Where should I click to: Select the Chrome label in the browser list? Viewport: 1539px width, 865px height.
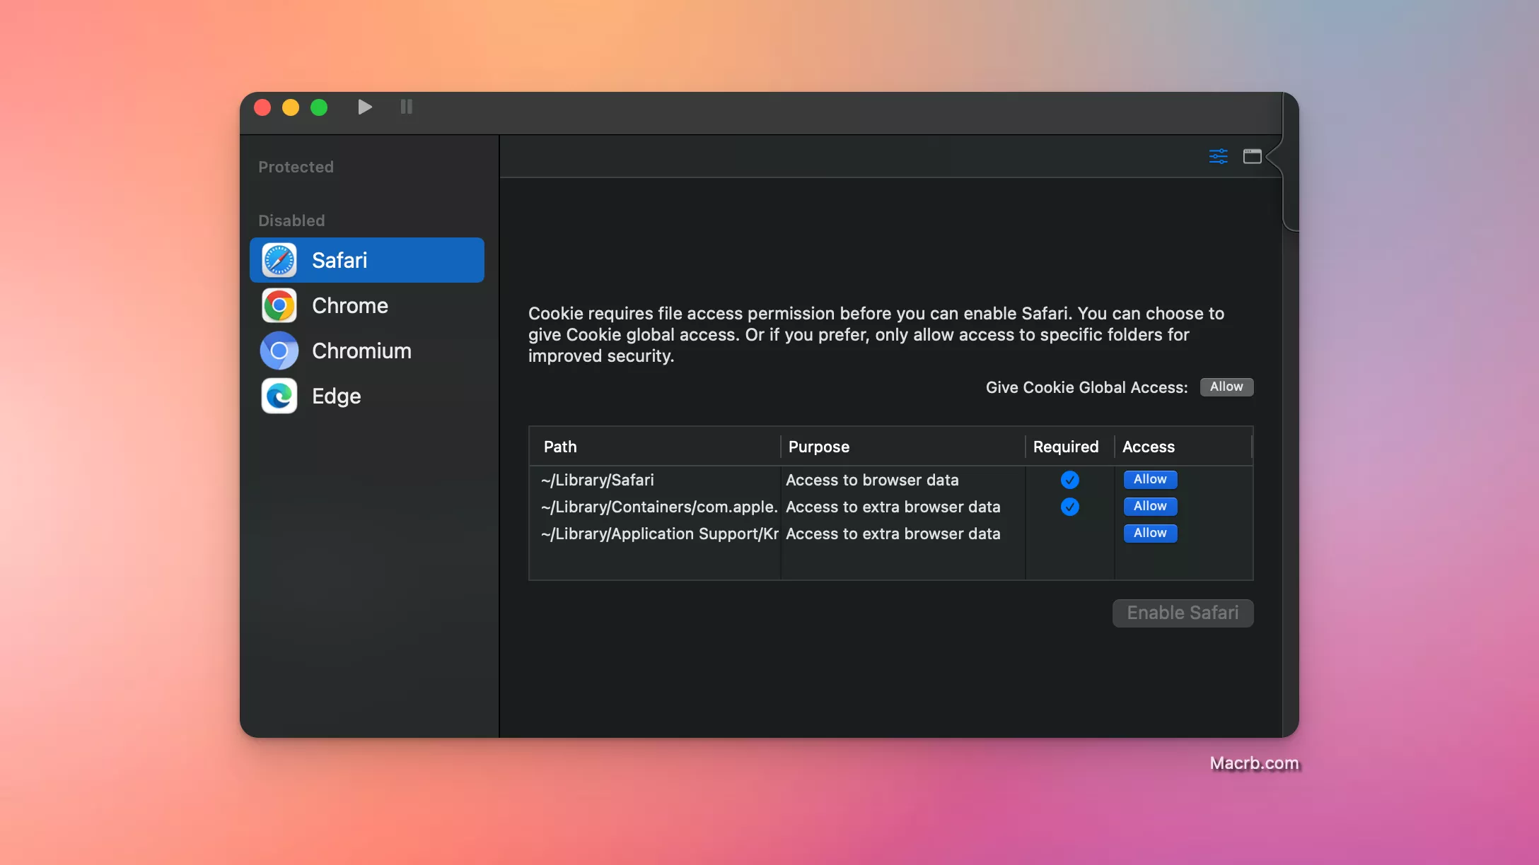coord(350,305)
